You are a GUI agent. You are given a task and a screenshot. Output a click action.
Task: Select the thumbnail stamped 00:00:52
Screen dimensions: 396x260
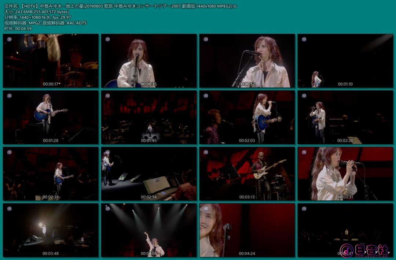247,61
